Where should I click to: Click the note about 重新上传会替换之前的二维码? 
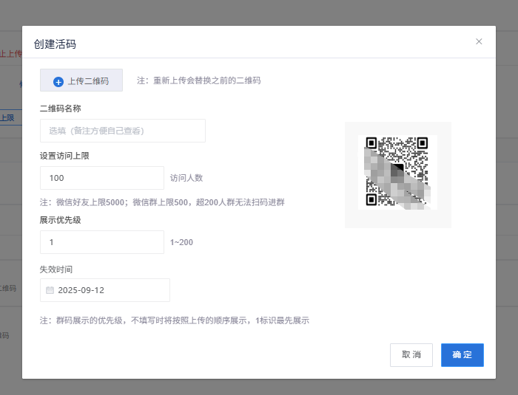[x=199, y=80]
